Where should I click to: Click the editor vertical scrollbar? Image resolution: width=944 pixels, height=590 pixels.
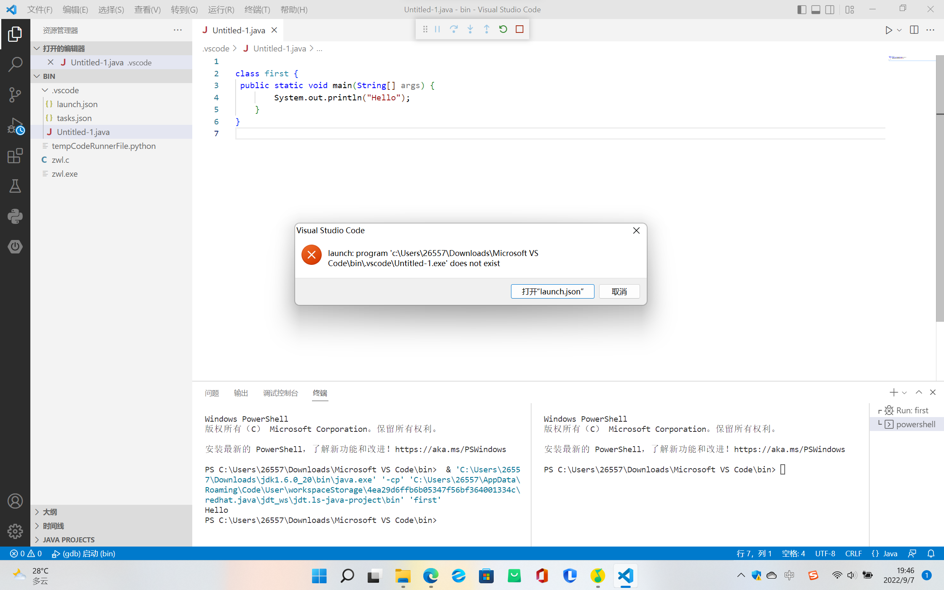[x=940, y=188]
